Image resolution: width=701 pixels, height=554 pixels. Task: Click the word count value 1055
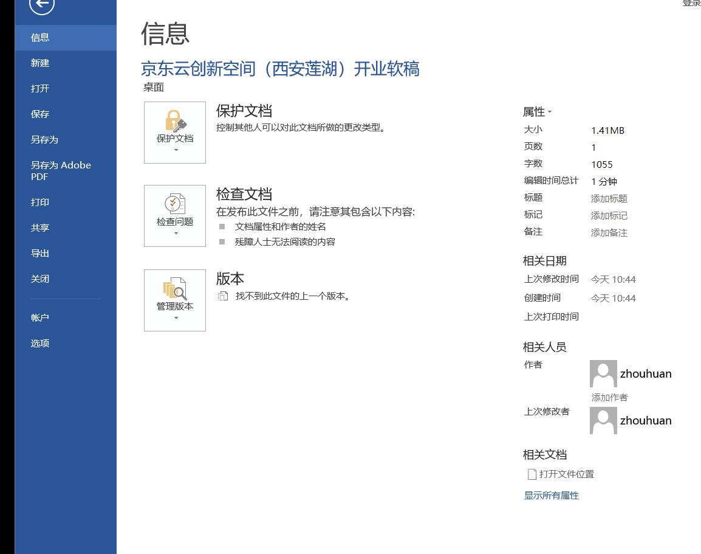pyautogui.click(x=602, y=164)
